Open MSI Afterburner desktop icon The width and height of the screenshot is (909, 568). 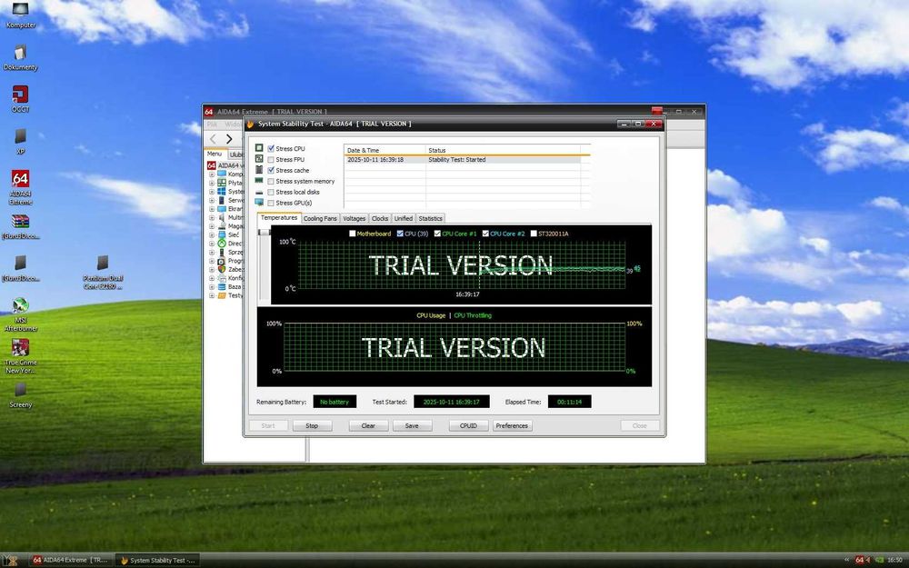[x=20, y=314]
